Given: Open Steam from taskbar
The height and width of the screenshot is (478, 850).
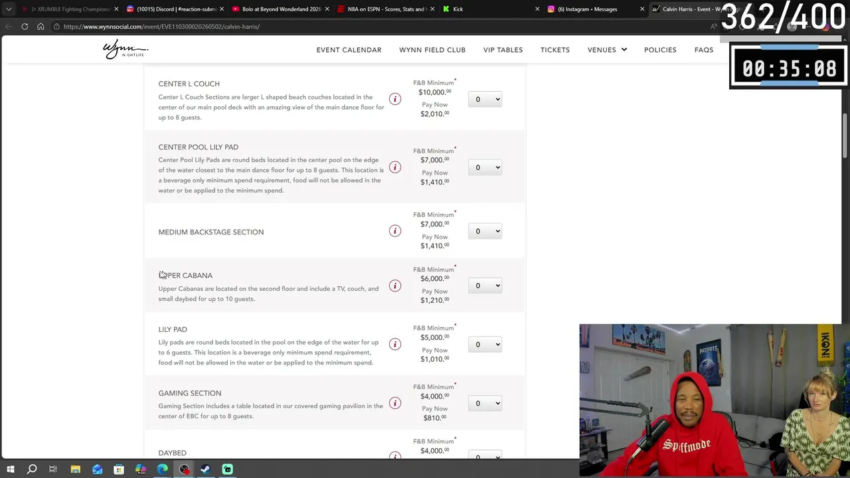Looking at the screenshot, I should click(x=205, y=469).
